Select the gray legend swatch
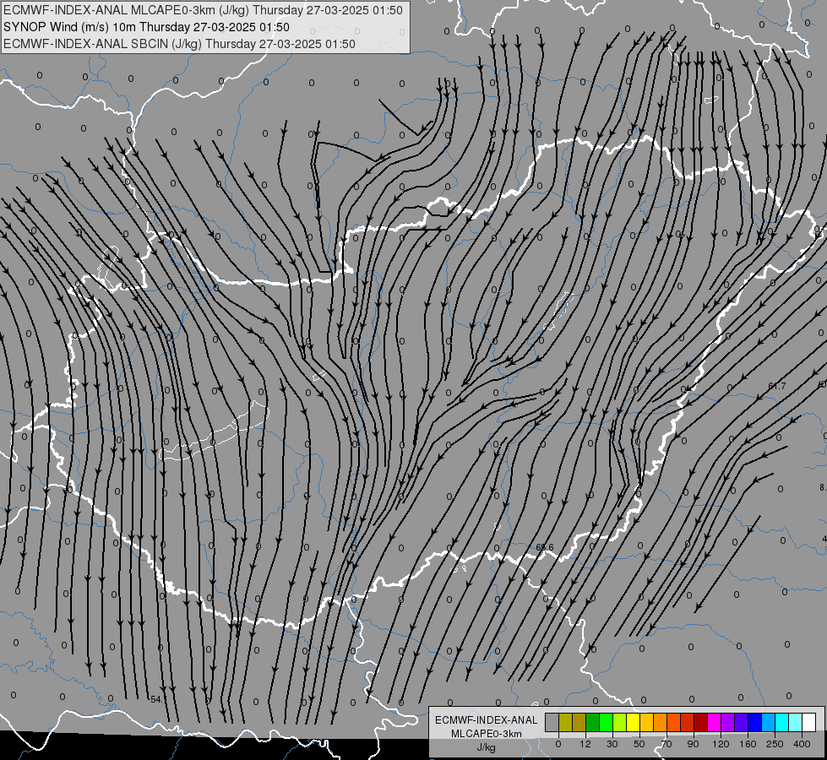Image resolution: width=827 pixels, height=760 pixels. [552, 722]
